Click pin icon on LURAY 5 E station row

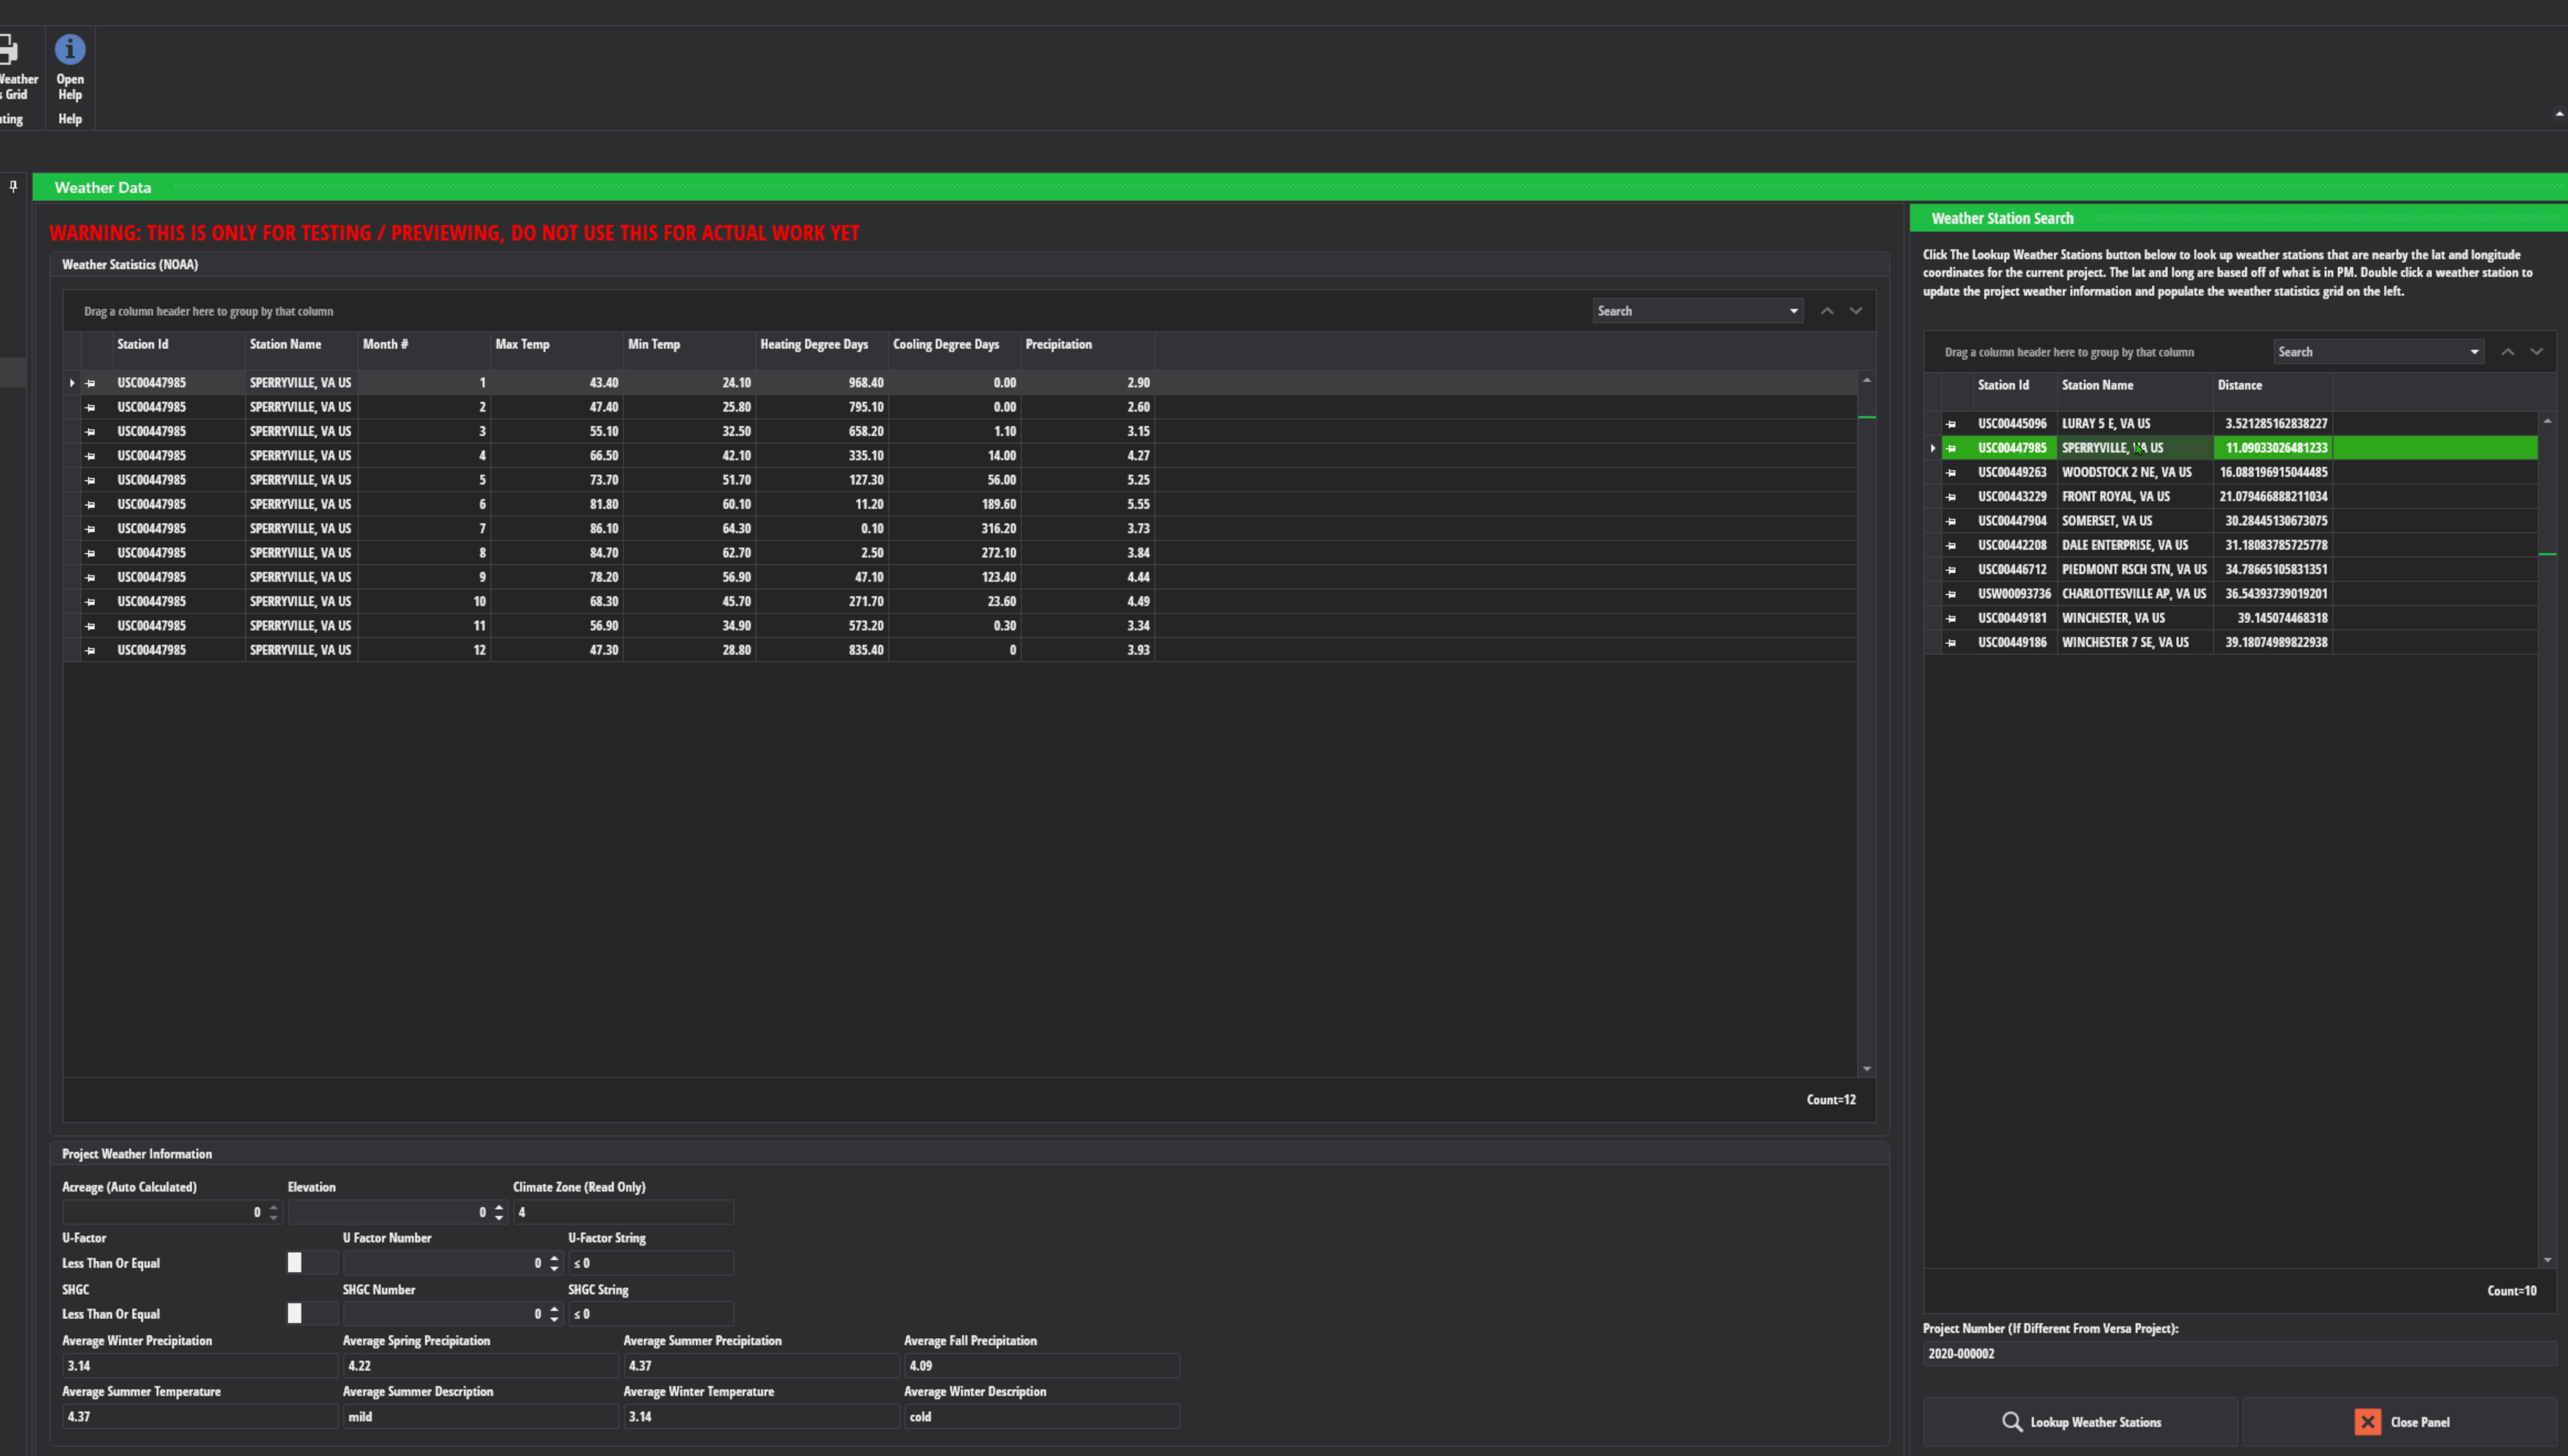1950,424
